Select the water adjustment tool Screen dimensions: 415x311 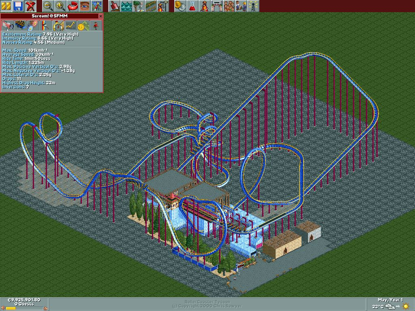(127, 6)
